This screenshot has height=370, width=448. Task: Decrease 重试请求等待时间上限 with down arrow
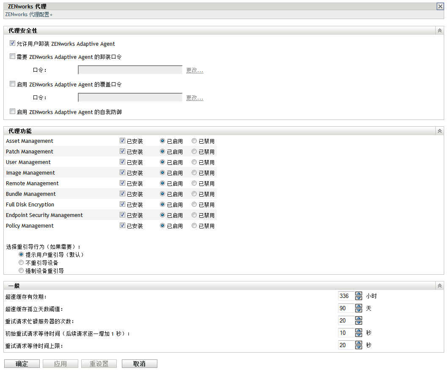(359, 347)
